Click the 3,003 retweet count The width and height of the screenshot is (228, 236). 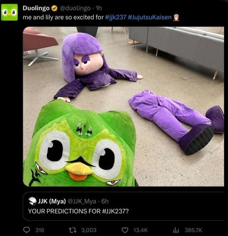coord(89,230)
